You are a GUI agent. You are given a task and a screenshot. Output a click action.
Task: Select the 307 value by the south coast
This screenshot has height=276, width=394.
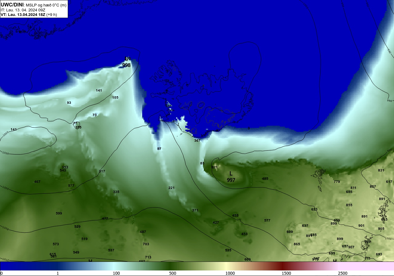pyautogui.click(x=197, y=140)
